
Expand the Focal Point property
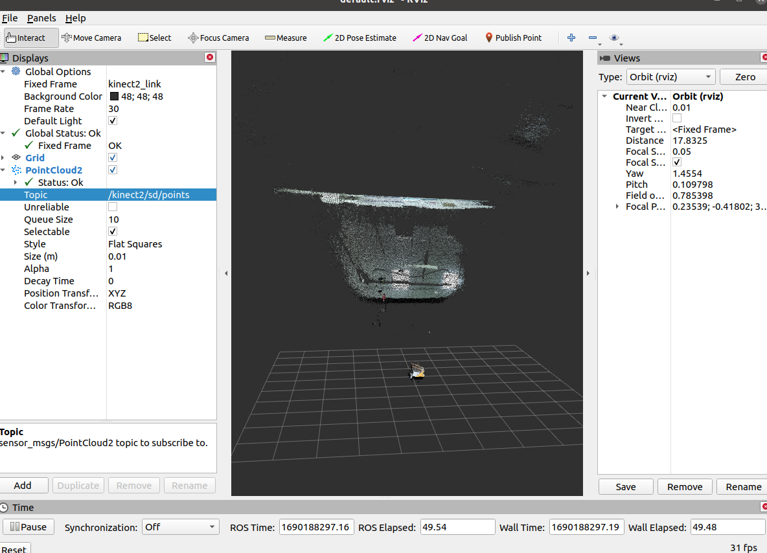tap(617, 207)
